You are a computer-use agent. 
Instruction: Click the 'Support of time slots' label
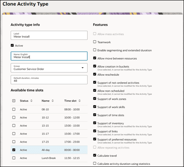pos(110,115)
